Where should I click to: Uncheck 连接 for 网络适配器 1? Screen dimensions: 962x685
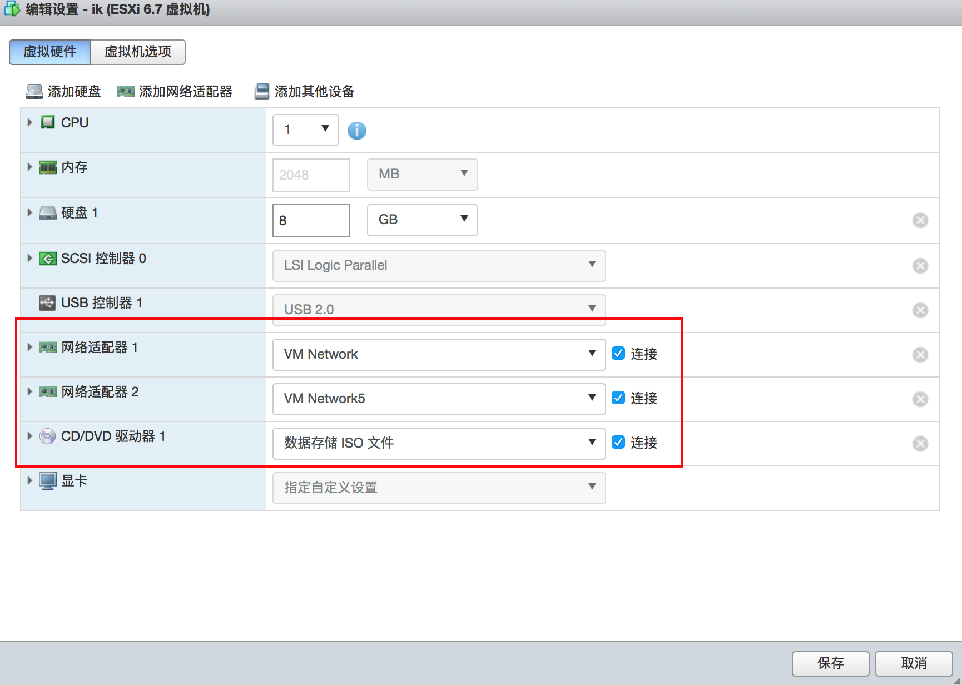(618, 354)
